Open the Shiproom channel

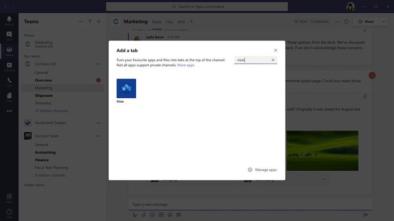point(44,96)
